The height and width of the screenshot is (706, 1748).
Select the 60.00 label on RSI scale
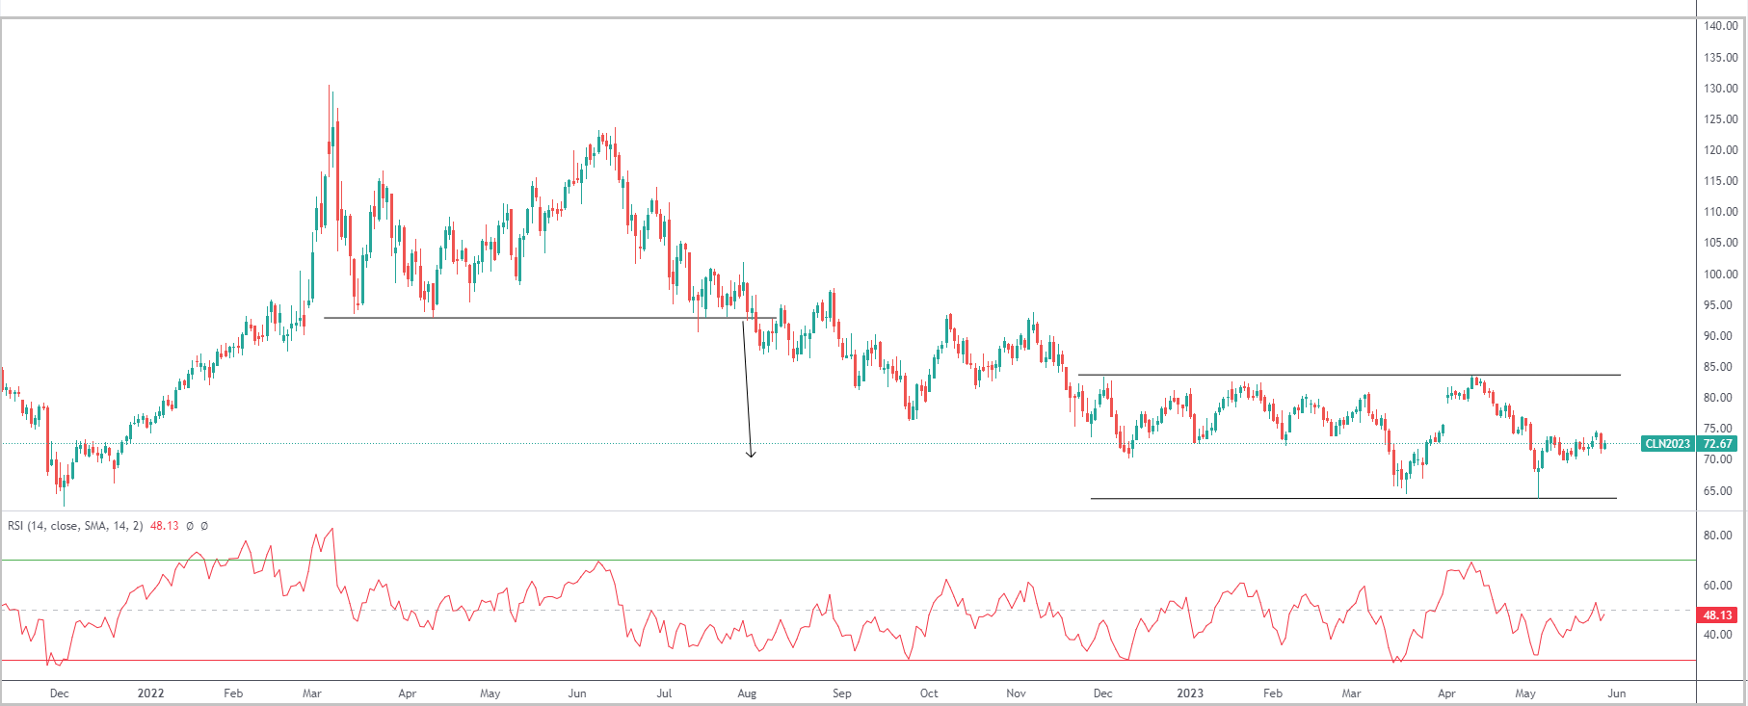1718,586
